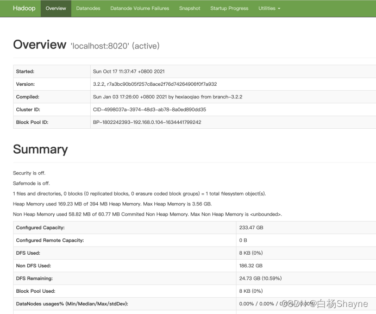Click the 24.73 GB (10.59%) value

(x=260, y=279)
